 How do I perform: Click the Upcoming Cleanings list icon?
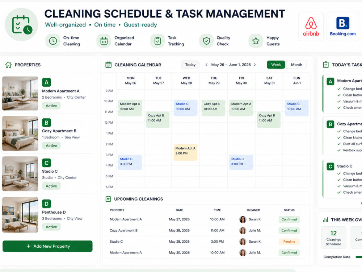(108, 199)
